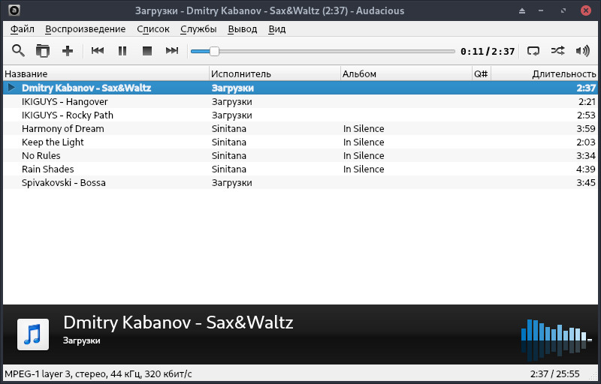Screen dimensions: 601x384
Task: Pause the playback
Action: click(x=122, y=50)
